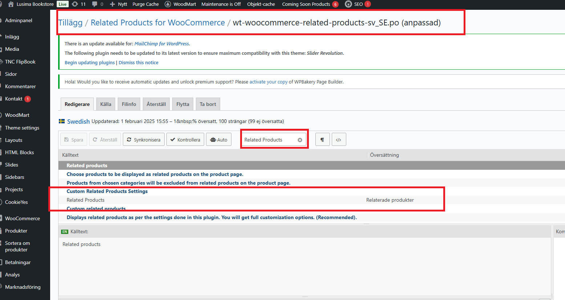Open the Objekt-cache admin bar item
Image resolution: width=565 pixels, height=300 pixels.
tap(261, 4)
